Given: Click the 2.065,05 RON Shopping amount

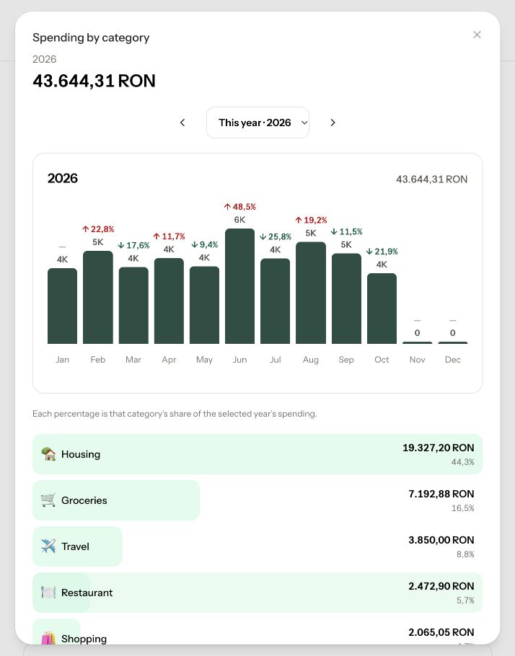Looking at the screenshot, I should 441,632.
